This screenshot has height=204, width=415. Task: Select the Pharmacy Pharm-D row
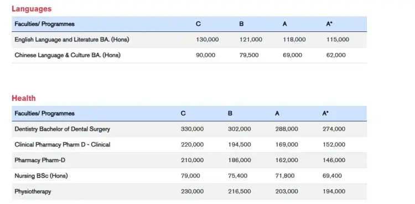click(189, 160)
